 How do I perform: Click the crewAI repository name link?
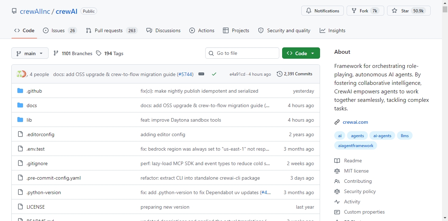[x=67, y=11]
